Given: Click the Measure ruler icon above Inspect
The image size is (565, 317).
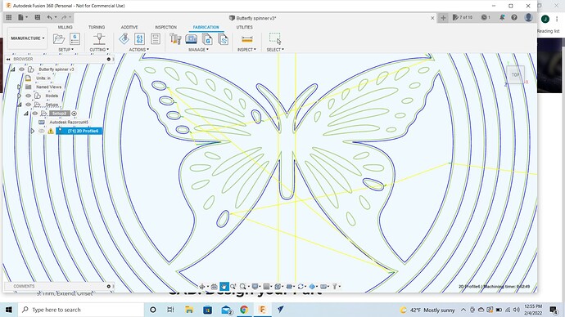Looking at the screenshot, I should tap(246, 39).
